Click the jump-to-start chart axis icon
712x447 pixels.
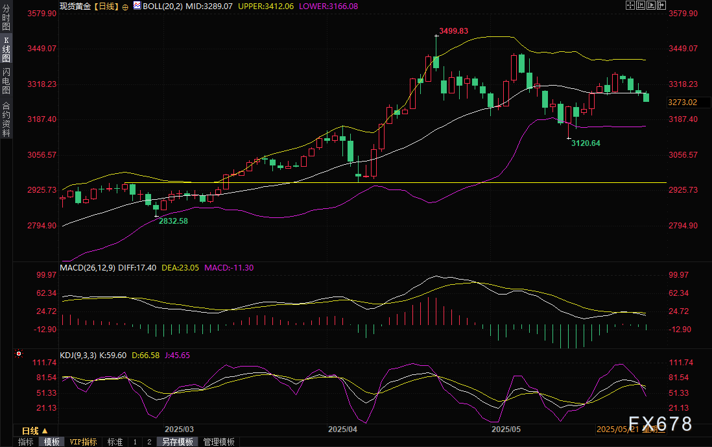(x=640, y=5)
